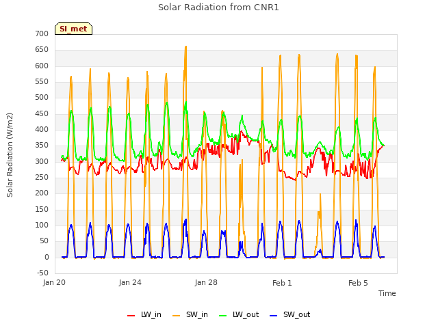Image resolution: width=438 pixels, height=328 pixels.
Task: Click the 100 y-axis tick label
Action: [42, 225]
